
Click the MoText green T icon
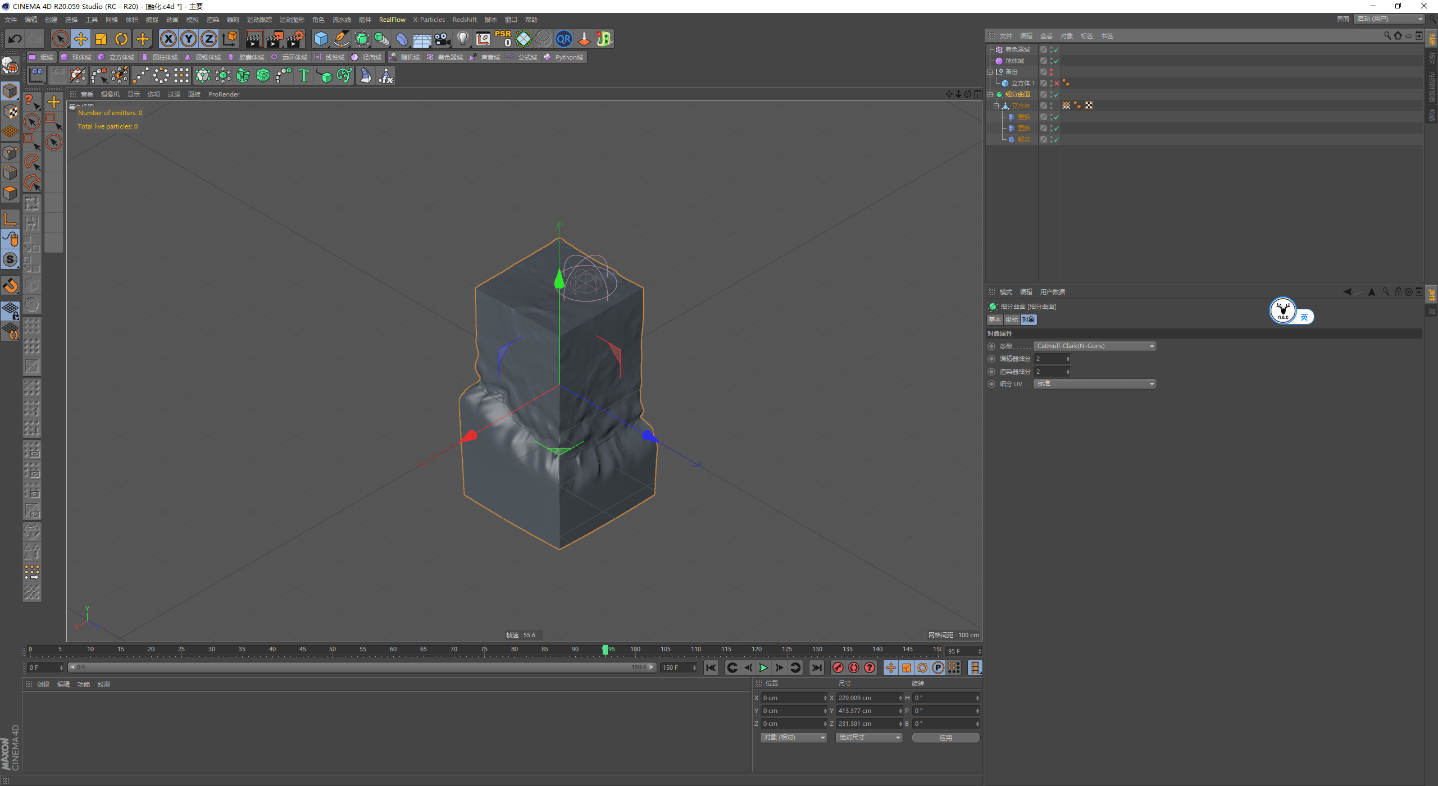(304, 75)
